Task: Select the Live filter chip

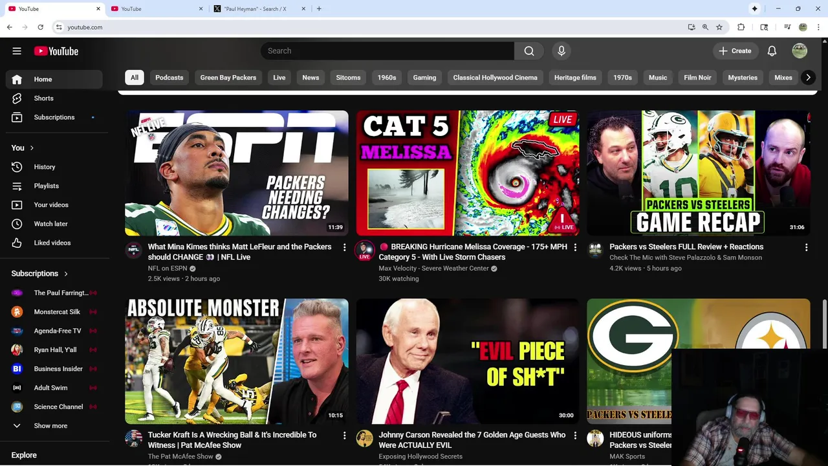Action: click(279, 78)
